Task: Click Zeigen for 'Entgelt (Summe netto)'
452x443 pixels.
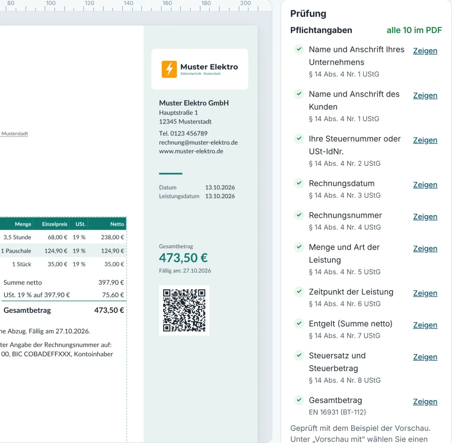Action: click(425, 325)
